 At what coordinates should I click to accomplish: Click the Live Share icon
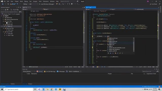[x=151, y=4]
